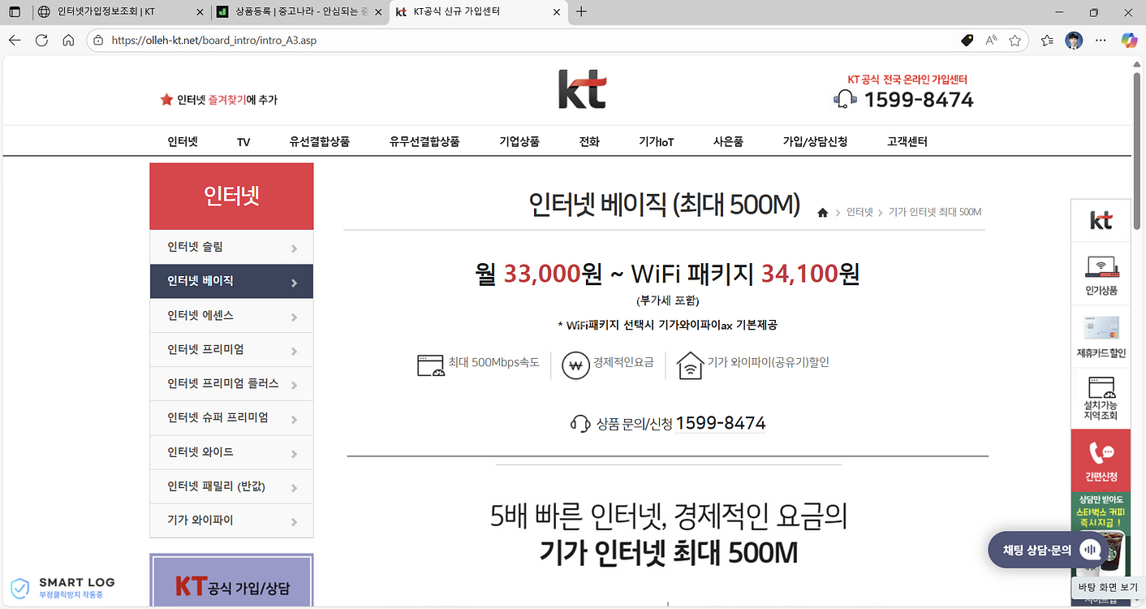Click 기가 인터넷 최대 500M breadcrumb

tap(935, 212)
